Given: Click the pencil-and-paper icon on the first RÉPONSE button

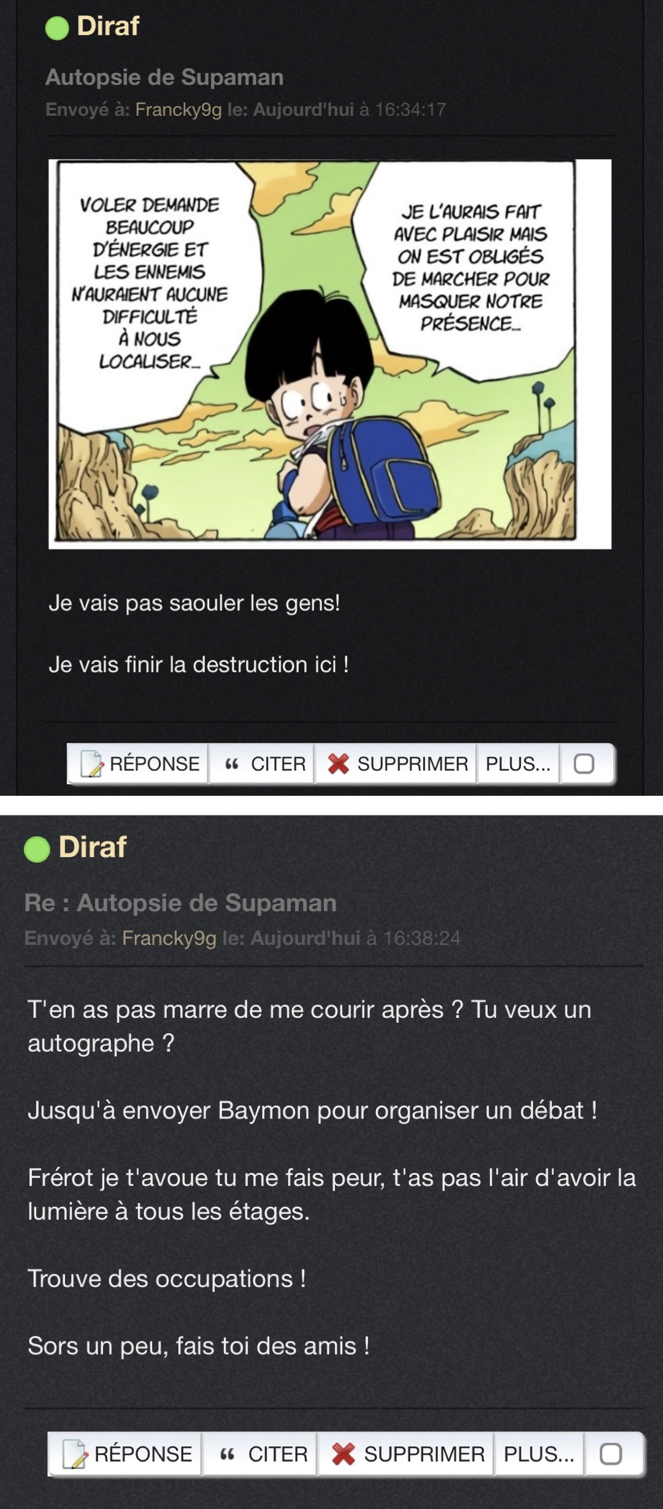Looking at the screenshot, I should pos(92,764).
